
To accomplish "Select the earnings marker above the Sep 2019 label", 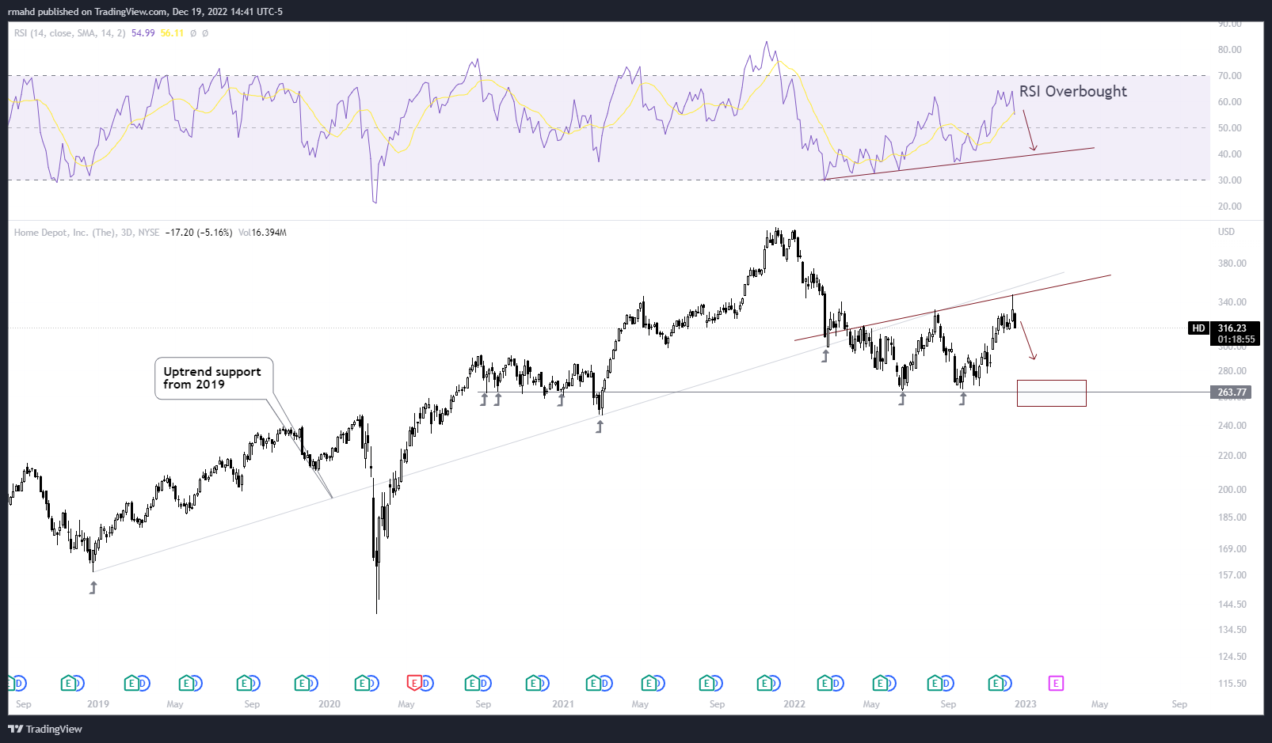I will tap(245, 683).
